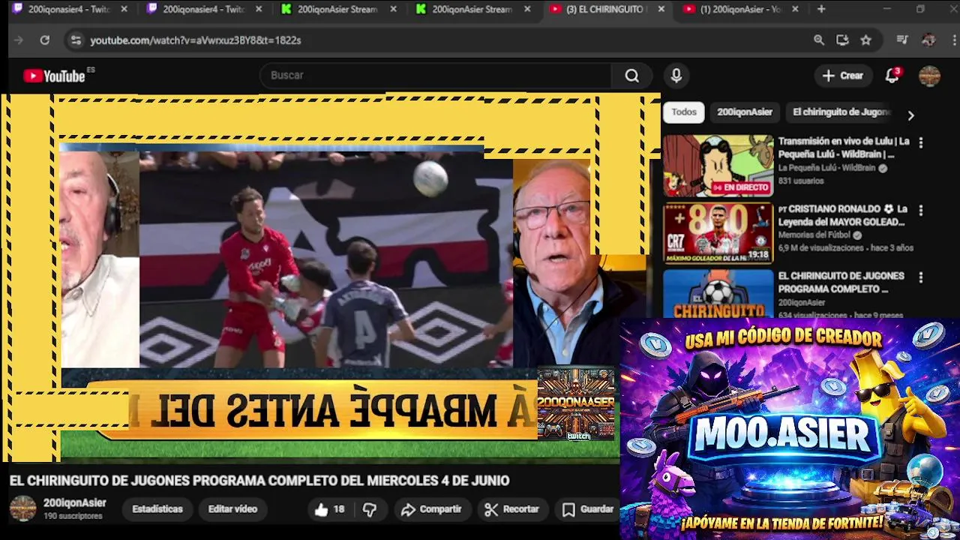The width and height of the screenshot is (960, 540).
Task: Close the active EL CHIRINGUITO tab
Action: tap(661, 9)
